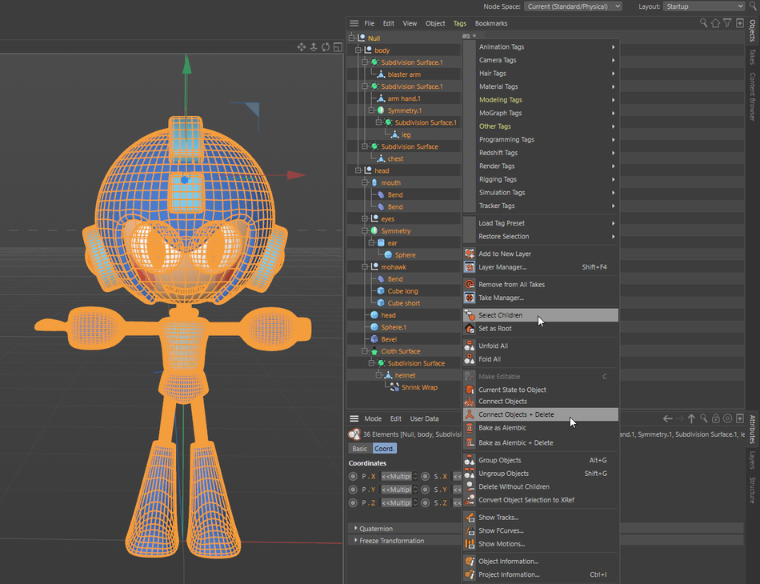Click the Object Manager search icon

(703, 22)
